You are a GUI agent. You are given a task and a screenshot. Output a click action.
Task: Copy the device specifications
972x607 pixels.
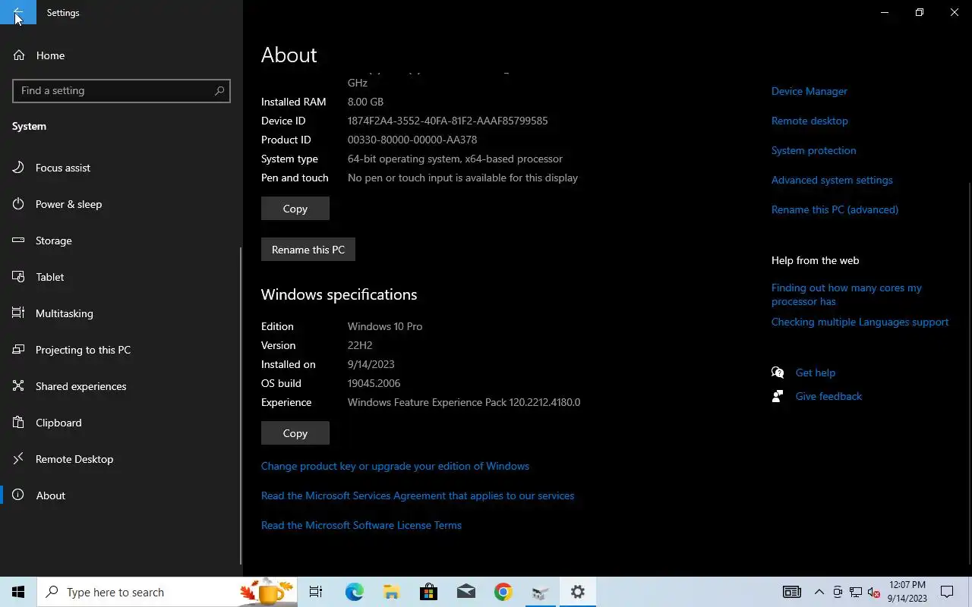(x=295, y=209)
